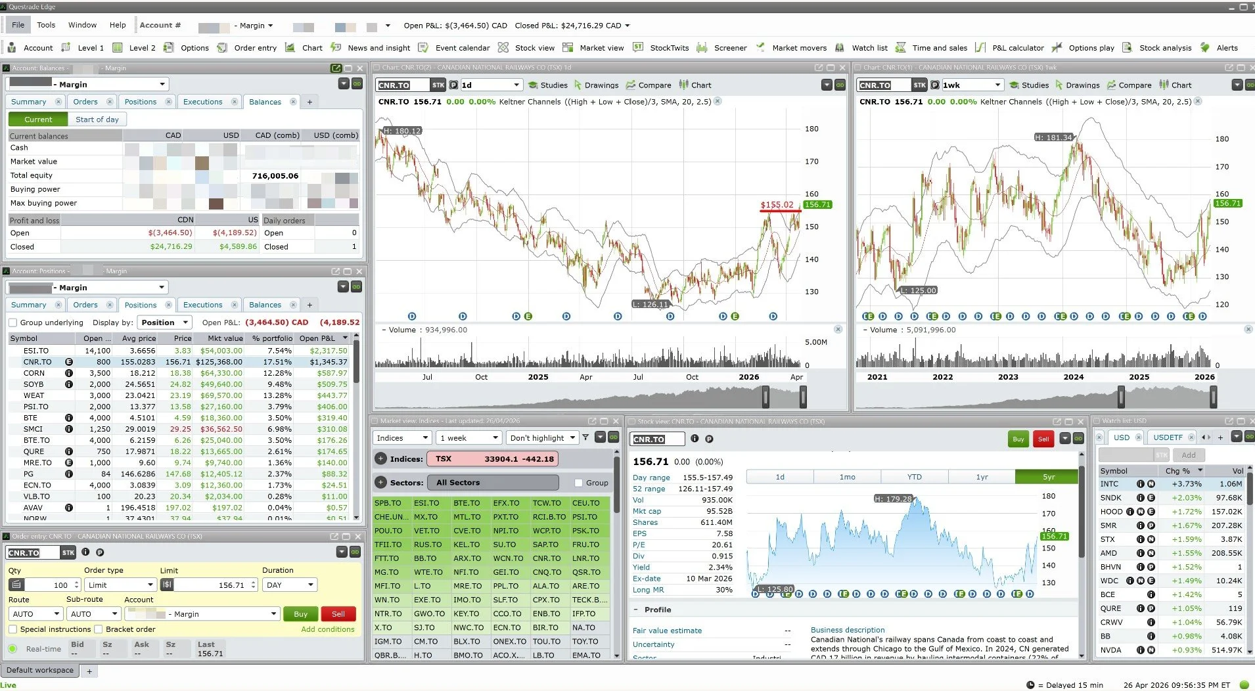Click Compare in the 1d chart toolbar

(x=648, y=85)
